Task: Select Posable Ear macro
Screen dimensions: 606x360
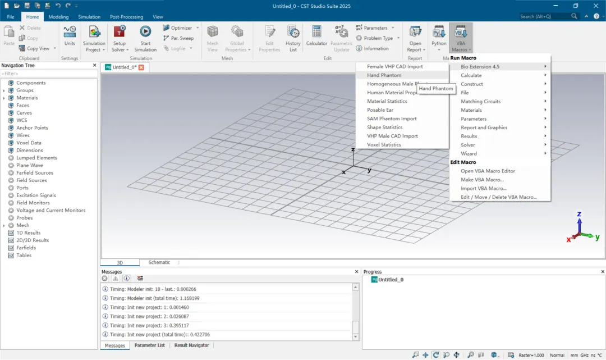Action: 402,110
